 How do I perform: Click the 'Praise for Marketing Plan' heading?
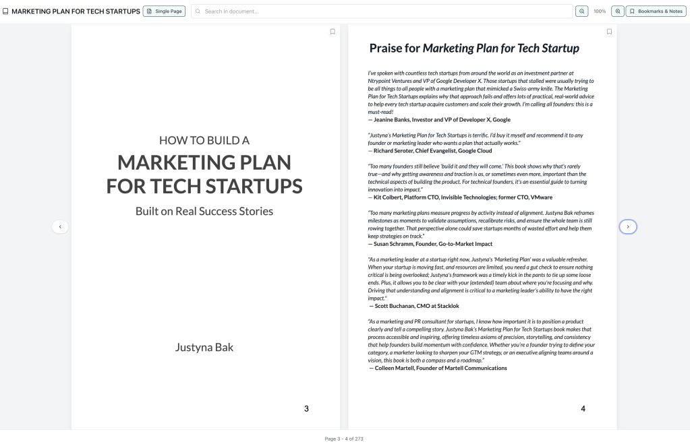click(x=473, y=49)
